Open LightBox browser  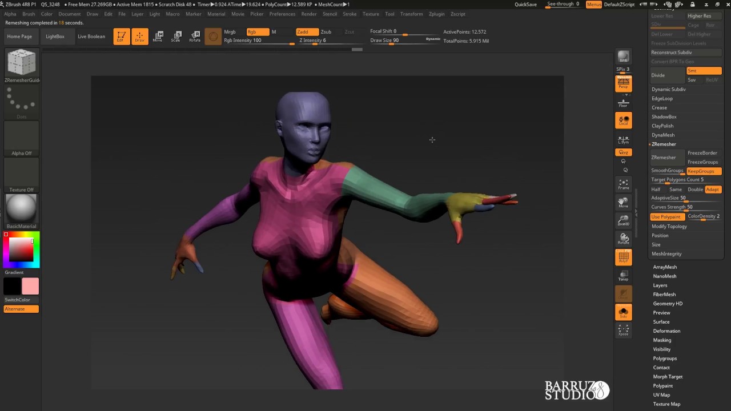(x=55, y=37)
